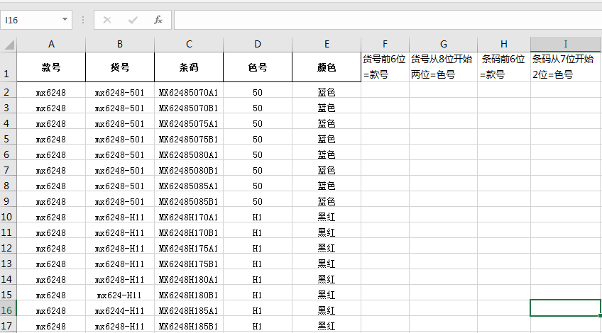
Task: Click the Cancel (X) formula bar icon
Action: (107, 20)
